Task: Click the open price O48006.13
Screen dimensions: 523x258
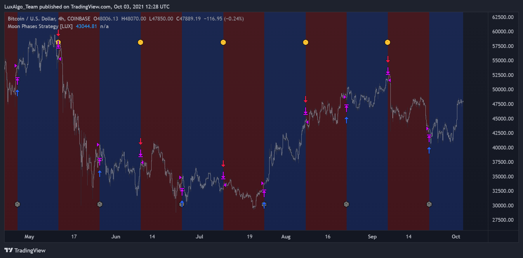Action: pos(106,19)
